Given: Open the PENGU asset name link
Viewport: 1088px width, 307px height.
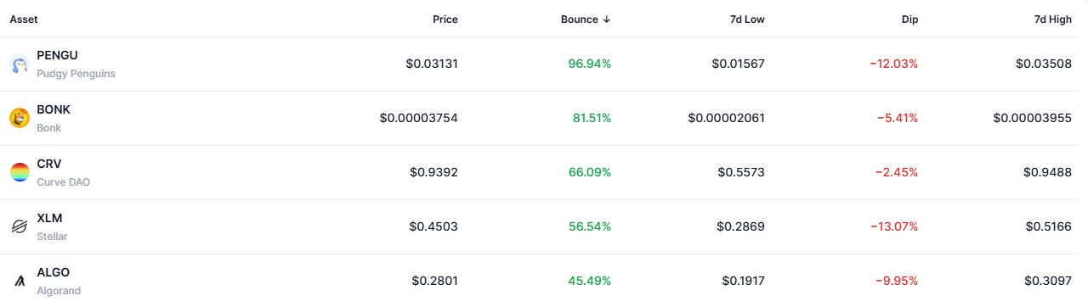Looking at the screenshot, I should [57, 55].
